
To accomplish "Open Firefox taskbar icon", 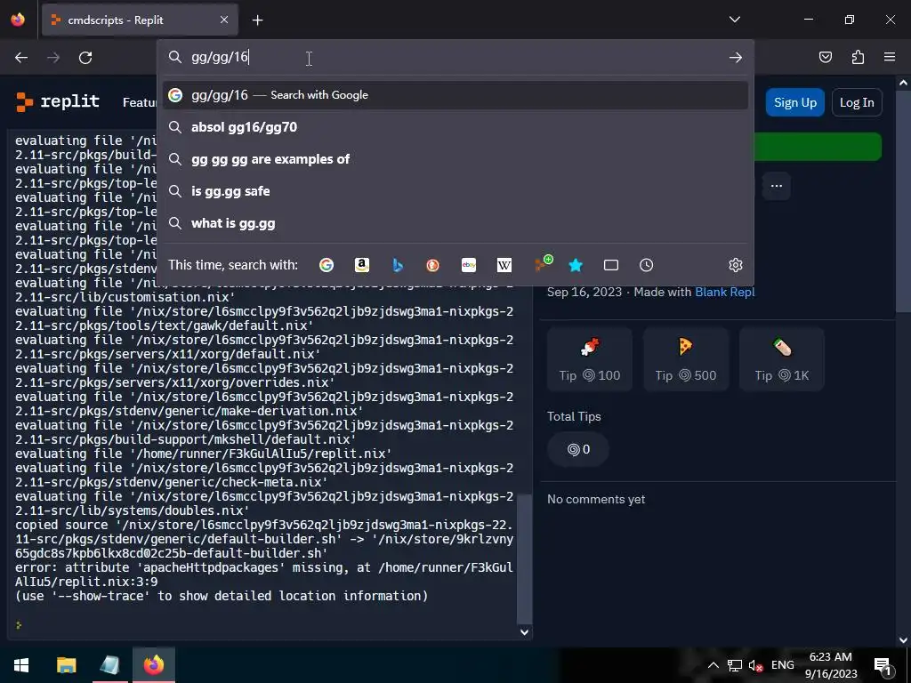I will click(154, 665).
